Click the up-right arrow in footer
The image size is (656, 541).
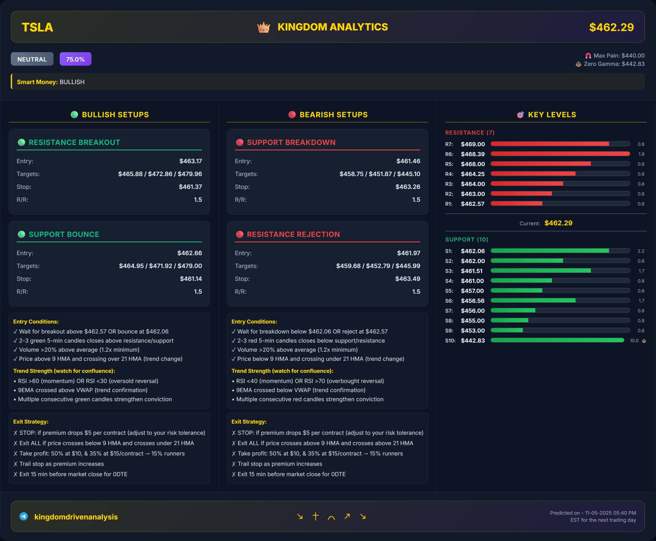347,516
